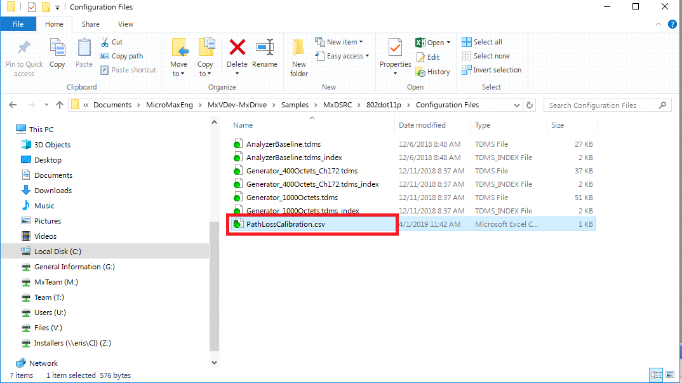Click the refresh button beside address bar
The height and width of the screenshot is (383, 682).
[530, 105]
